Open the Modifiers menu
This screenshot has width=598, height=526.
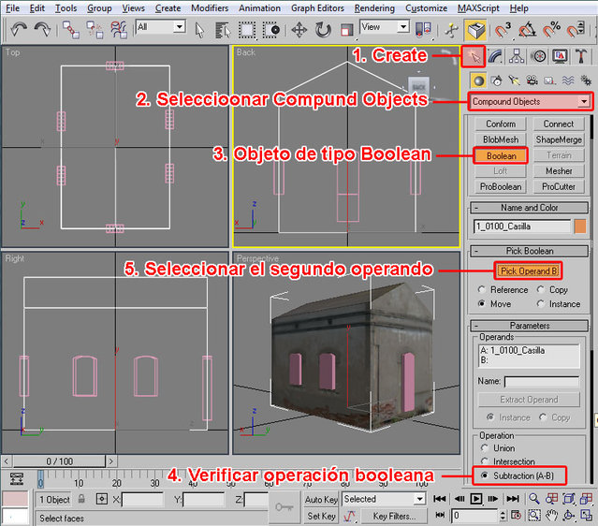click(x=209, y=7)
